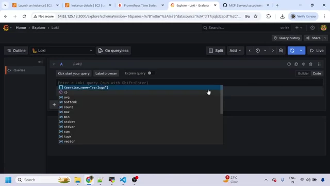Click Kick start your query button
Image resolution: width=330 pixels, height=186 pixels.
click(x=73, y=73)
